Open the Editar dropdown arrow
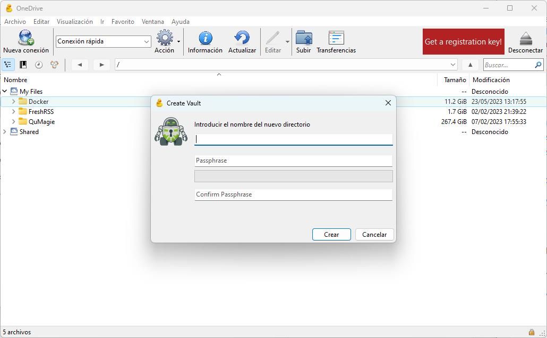The width and height of the screenshot is (547, 338). 287,41
